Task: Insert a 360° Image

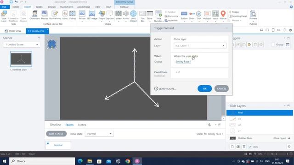Action: (x=92, y=15)
